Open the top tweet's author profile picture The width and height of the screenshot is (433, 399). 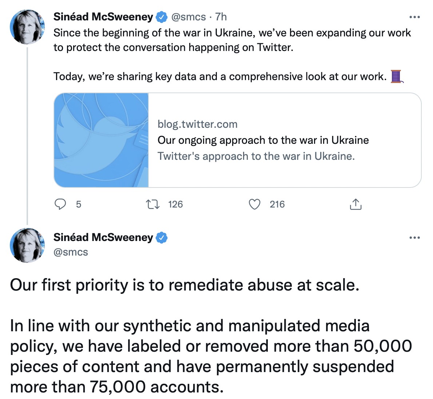click(x=27, y=27)
